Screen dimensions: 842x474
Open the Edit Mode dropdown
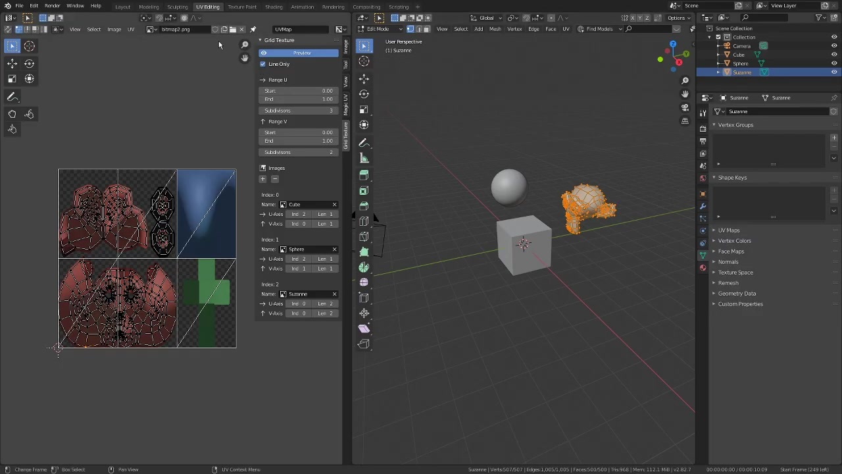click(x=380, y=29)
